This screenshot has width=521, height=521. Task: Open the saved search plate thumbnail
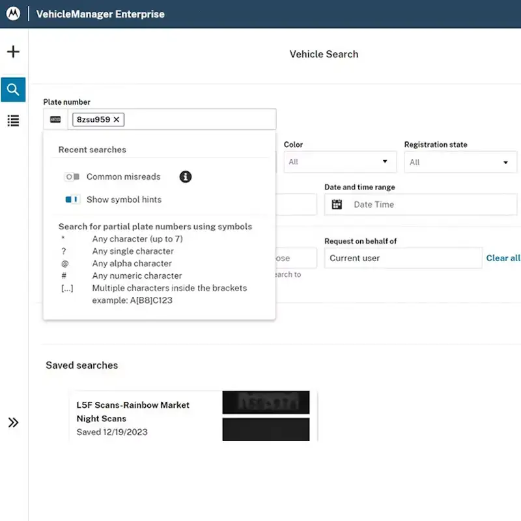[x=266, y=402]
